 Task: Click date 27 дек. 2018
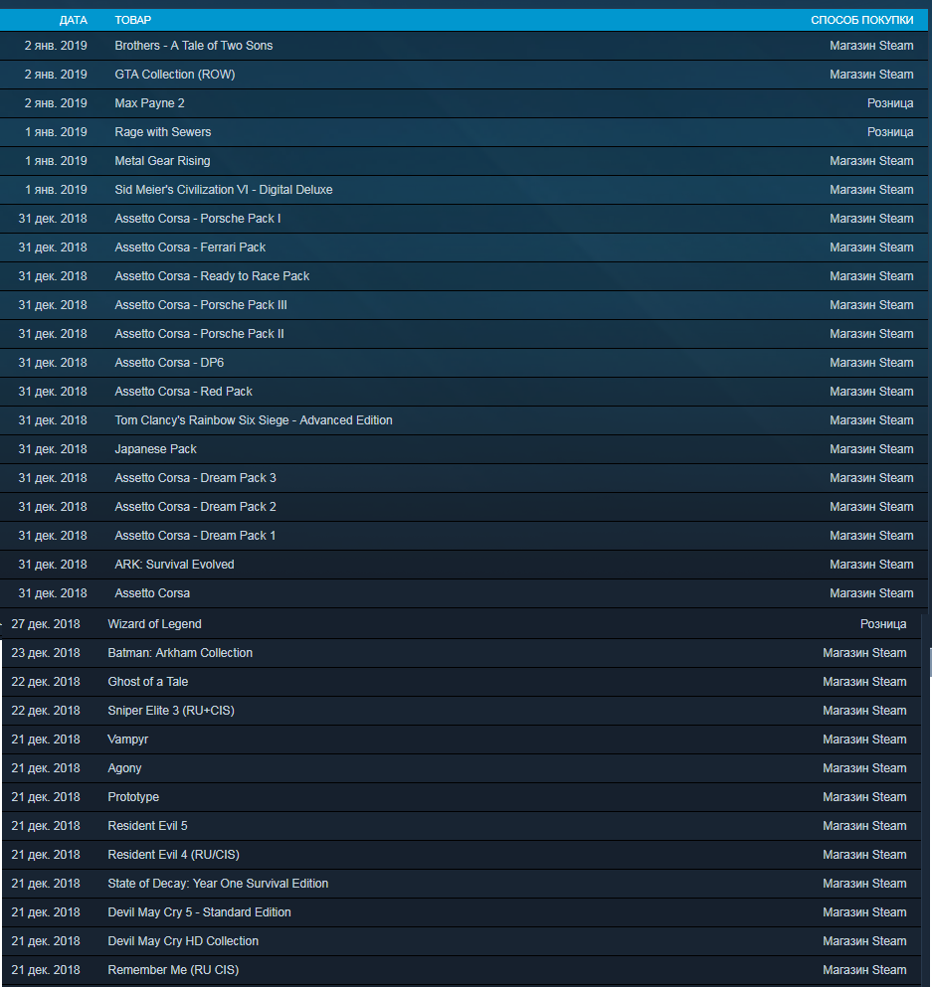(x=46, y=624)
